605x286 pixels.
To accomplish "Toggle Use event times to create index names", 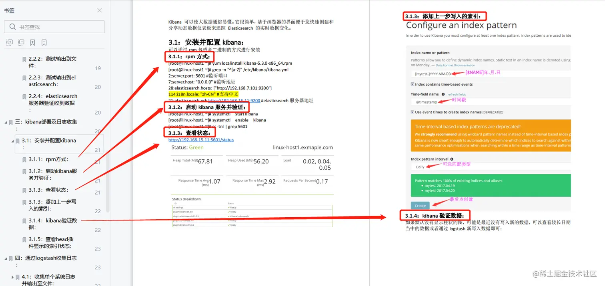I will [x=413, y=112].
